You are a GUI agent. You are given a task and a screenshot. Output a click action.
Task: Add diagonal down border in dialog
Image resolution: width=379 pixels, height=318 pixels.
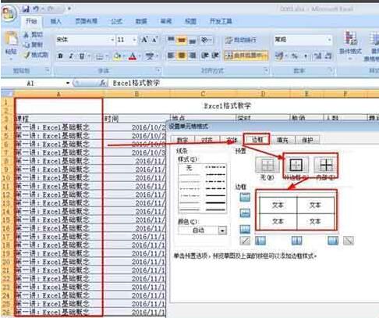tap(349, 241)
